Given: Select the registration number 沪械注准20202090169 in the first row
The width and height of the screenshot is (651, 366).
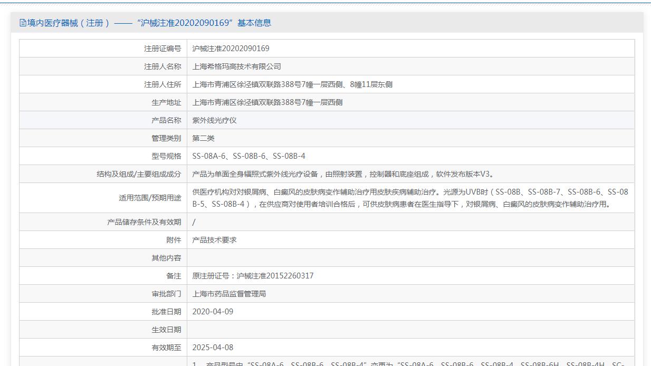Looking at the screenshot, I should pyautogui.click(x=231, y=49).
